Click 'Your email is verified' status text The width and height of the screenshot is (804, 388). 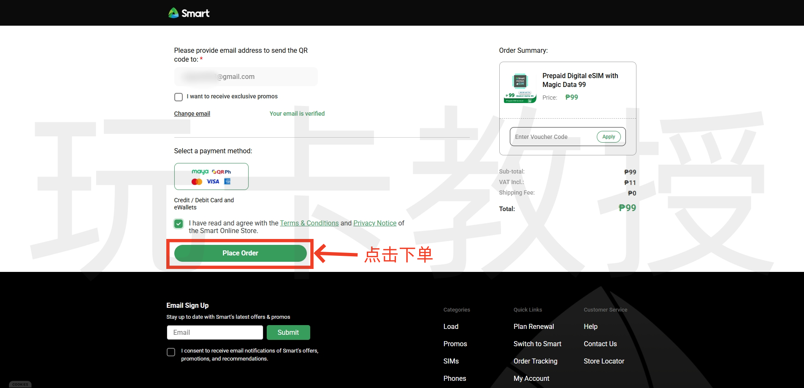click(297, 114)
